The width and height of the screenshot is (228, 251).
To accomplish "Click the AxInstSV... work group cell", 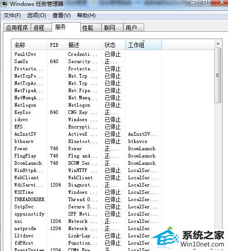I will pos(142,134).
